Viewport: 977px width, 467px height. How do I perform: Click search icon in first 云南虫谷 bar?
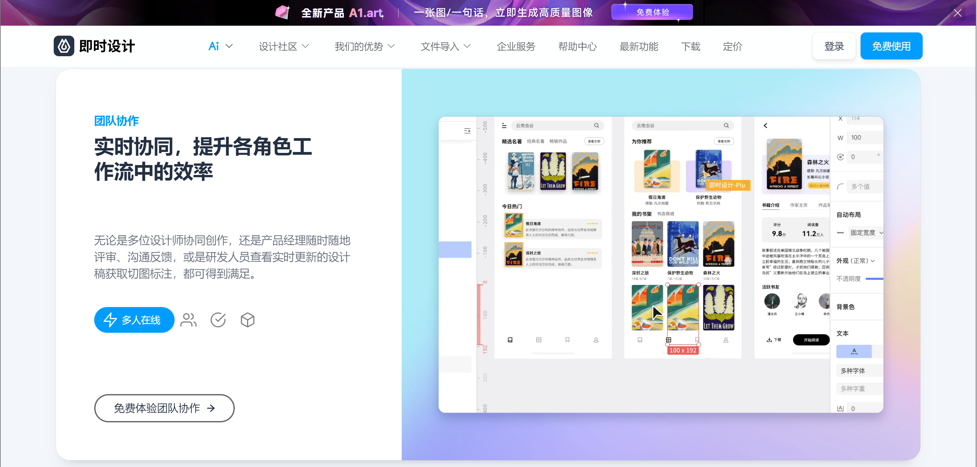click(x=597, y=125)
